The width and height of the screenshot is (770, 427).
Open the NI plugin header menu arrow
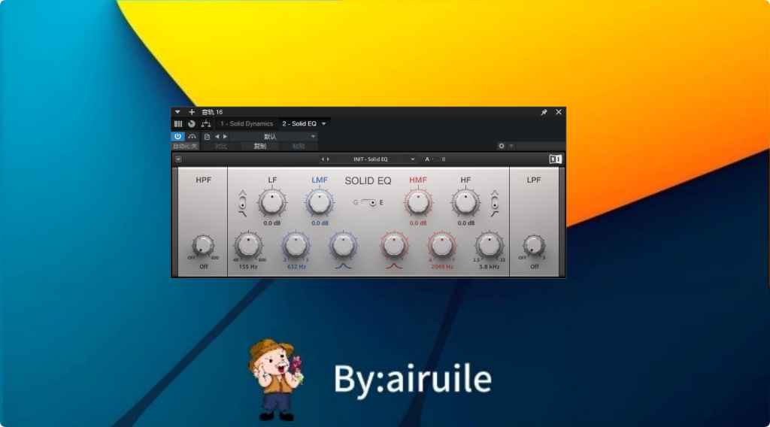[x=178, y=159]
